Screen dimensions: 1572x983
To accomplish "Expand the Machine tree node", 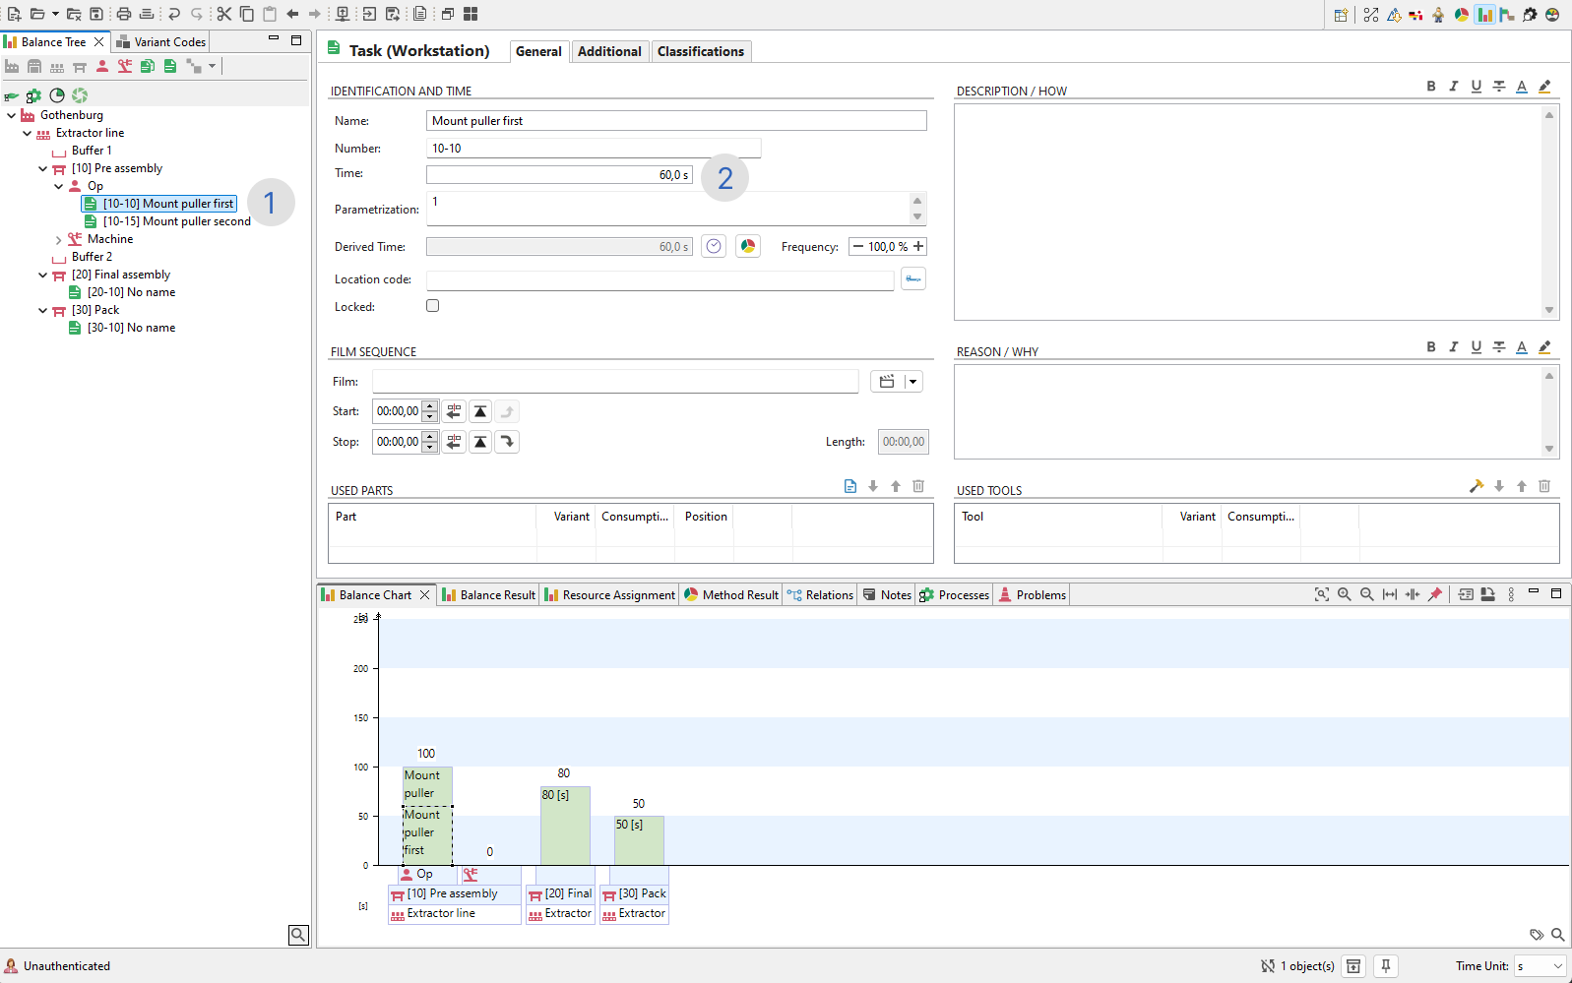I will (59, 239).
